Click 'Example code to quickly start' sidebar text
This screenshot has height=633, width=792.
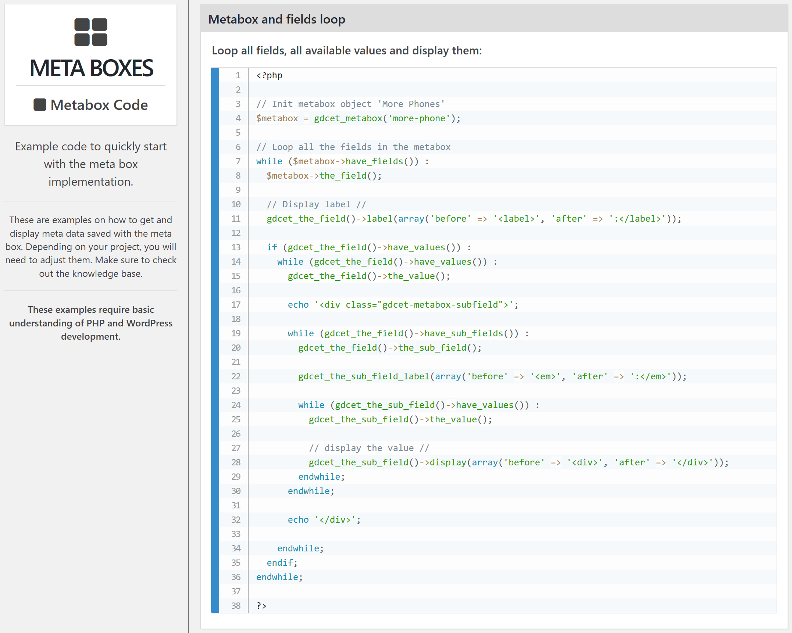[x=91, y=164]
